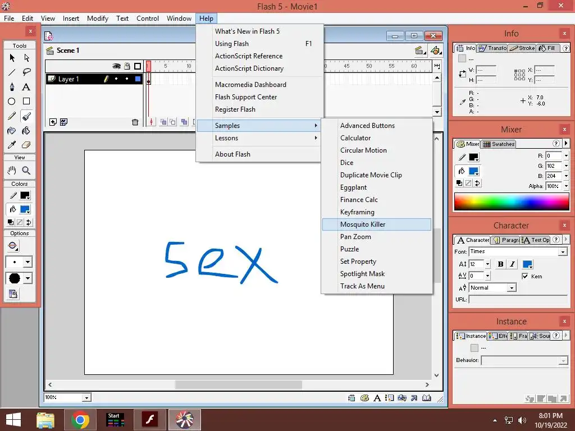Click the URL input field
Viewport: 575px width, 431px height.
point(518,300)
